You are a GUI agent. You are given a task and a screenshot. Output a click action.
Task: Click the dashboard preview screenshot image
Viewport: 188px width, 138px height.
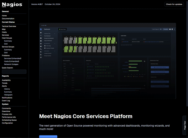(x=107, y=61)
